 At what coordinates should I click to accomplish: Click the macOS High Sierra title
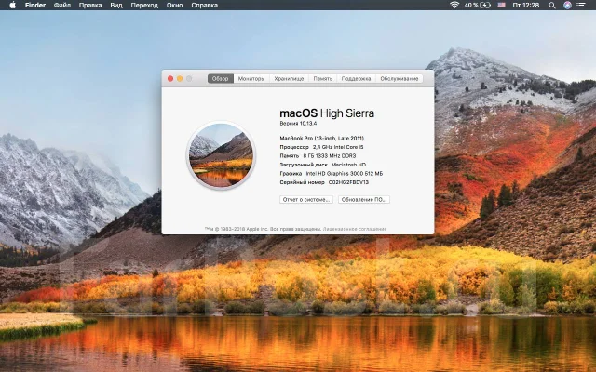(x=327, y=113)
